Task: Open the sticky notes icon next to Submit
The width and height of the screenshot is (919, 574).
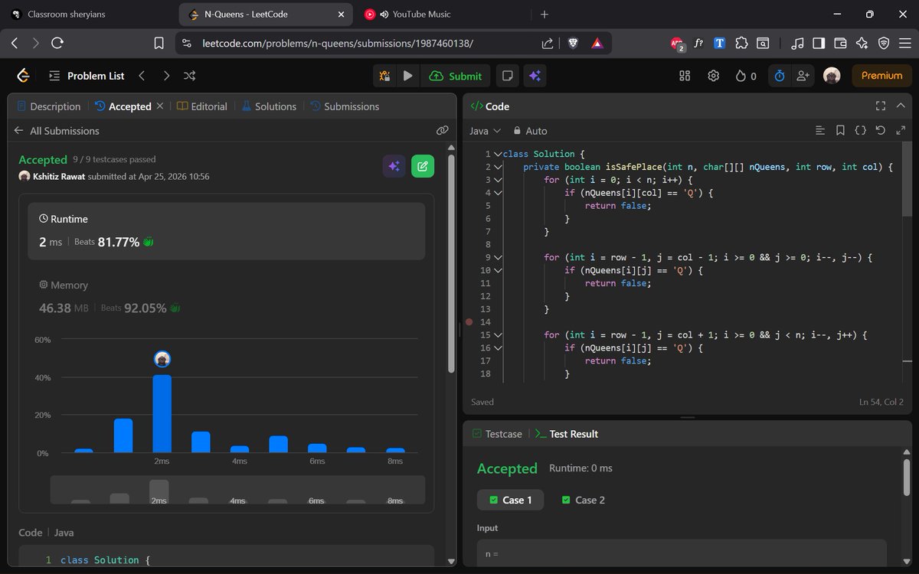Action: coord(507,75)
